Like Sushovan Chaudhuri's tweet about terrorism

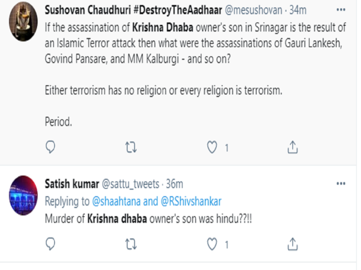coord(212,147)
